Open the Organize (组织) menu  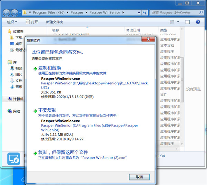coord(12,22)
